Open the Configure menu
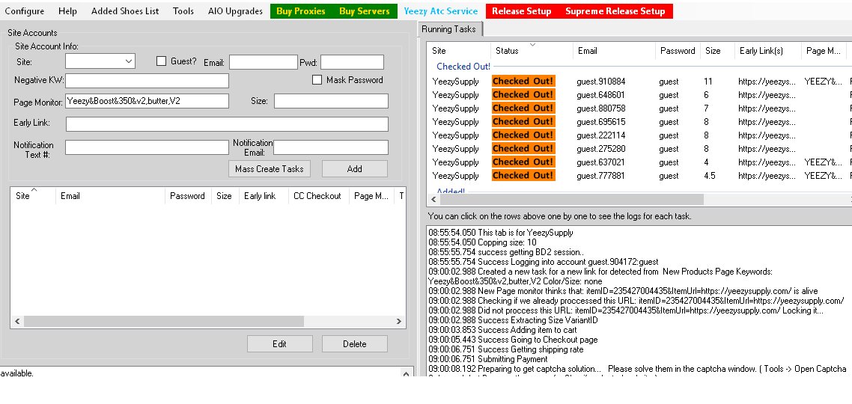Image resolution: width=852 pixels, height=404 pixels. click(25, 11)
